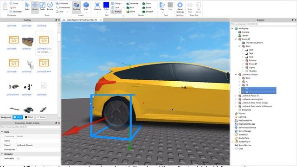
Task: Click the Stop test button
Action: click(x=170, y=6)
